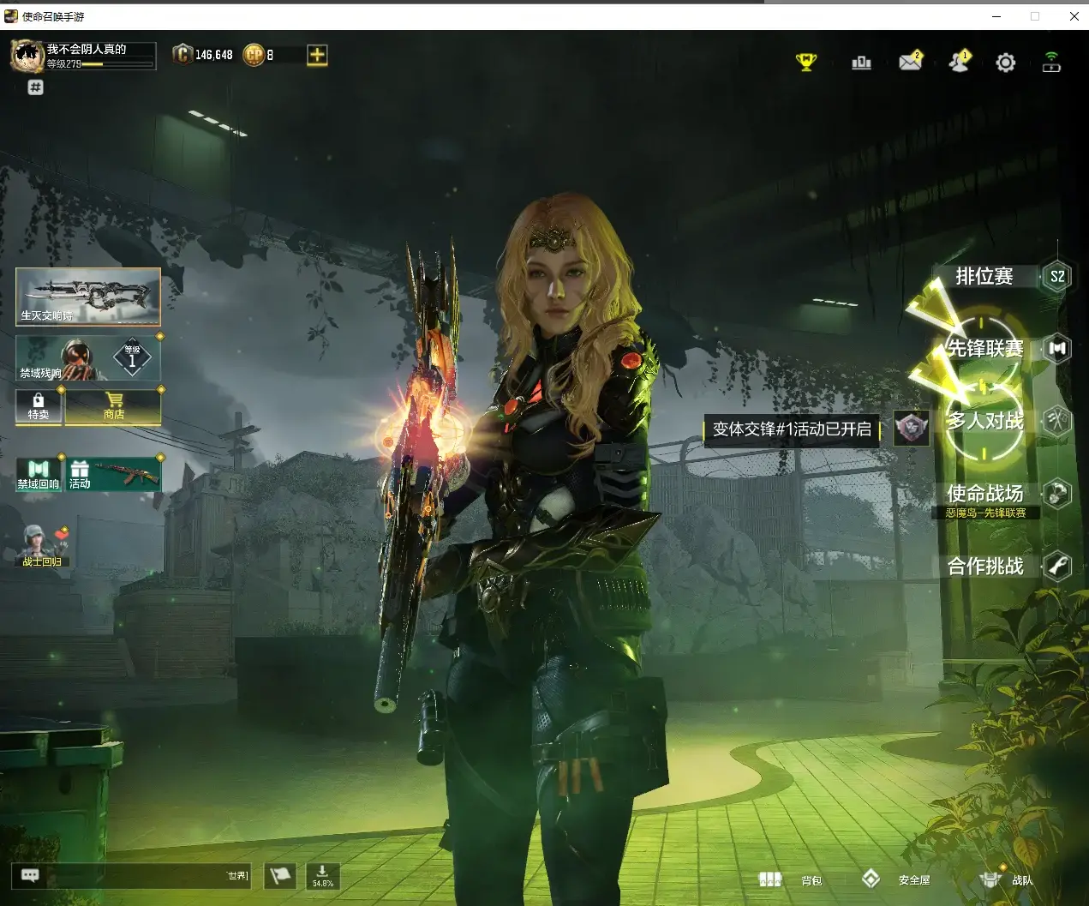
Task: Click the credits balance 146,648
Action: click(x=214, y=55)
